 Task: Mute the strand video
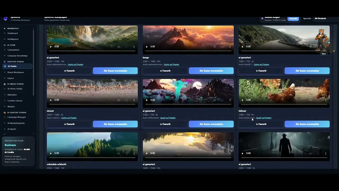(x=119, y=100)
